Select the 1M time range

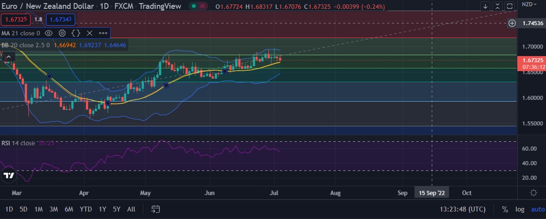[x=38, y=209]
